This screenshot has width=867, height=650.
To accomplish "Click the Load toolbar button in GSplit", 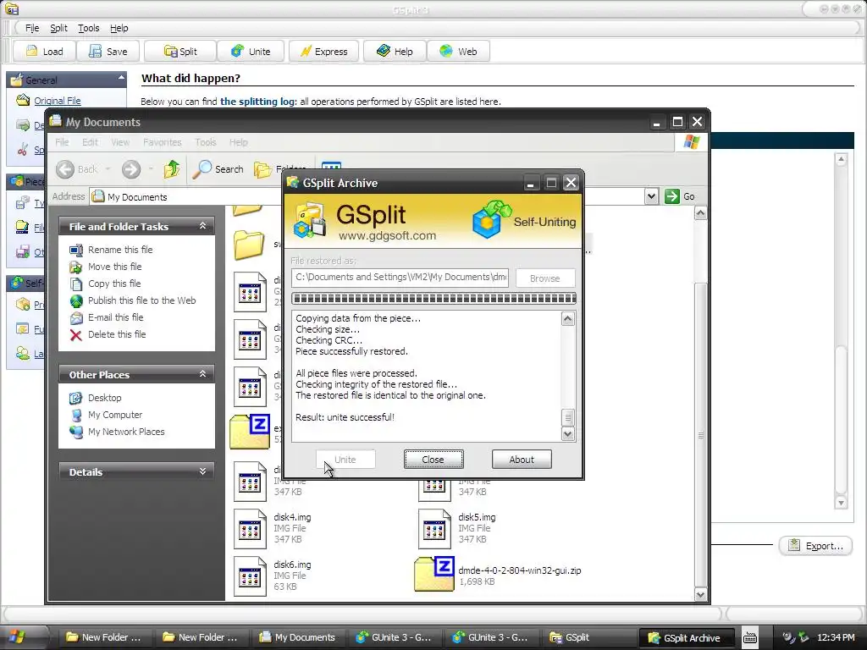I will pyautogui.click(x=44, y=52).
